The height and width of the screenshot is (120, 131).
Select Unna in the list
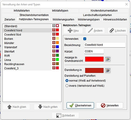click(27, 60)
